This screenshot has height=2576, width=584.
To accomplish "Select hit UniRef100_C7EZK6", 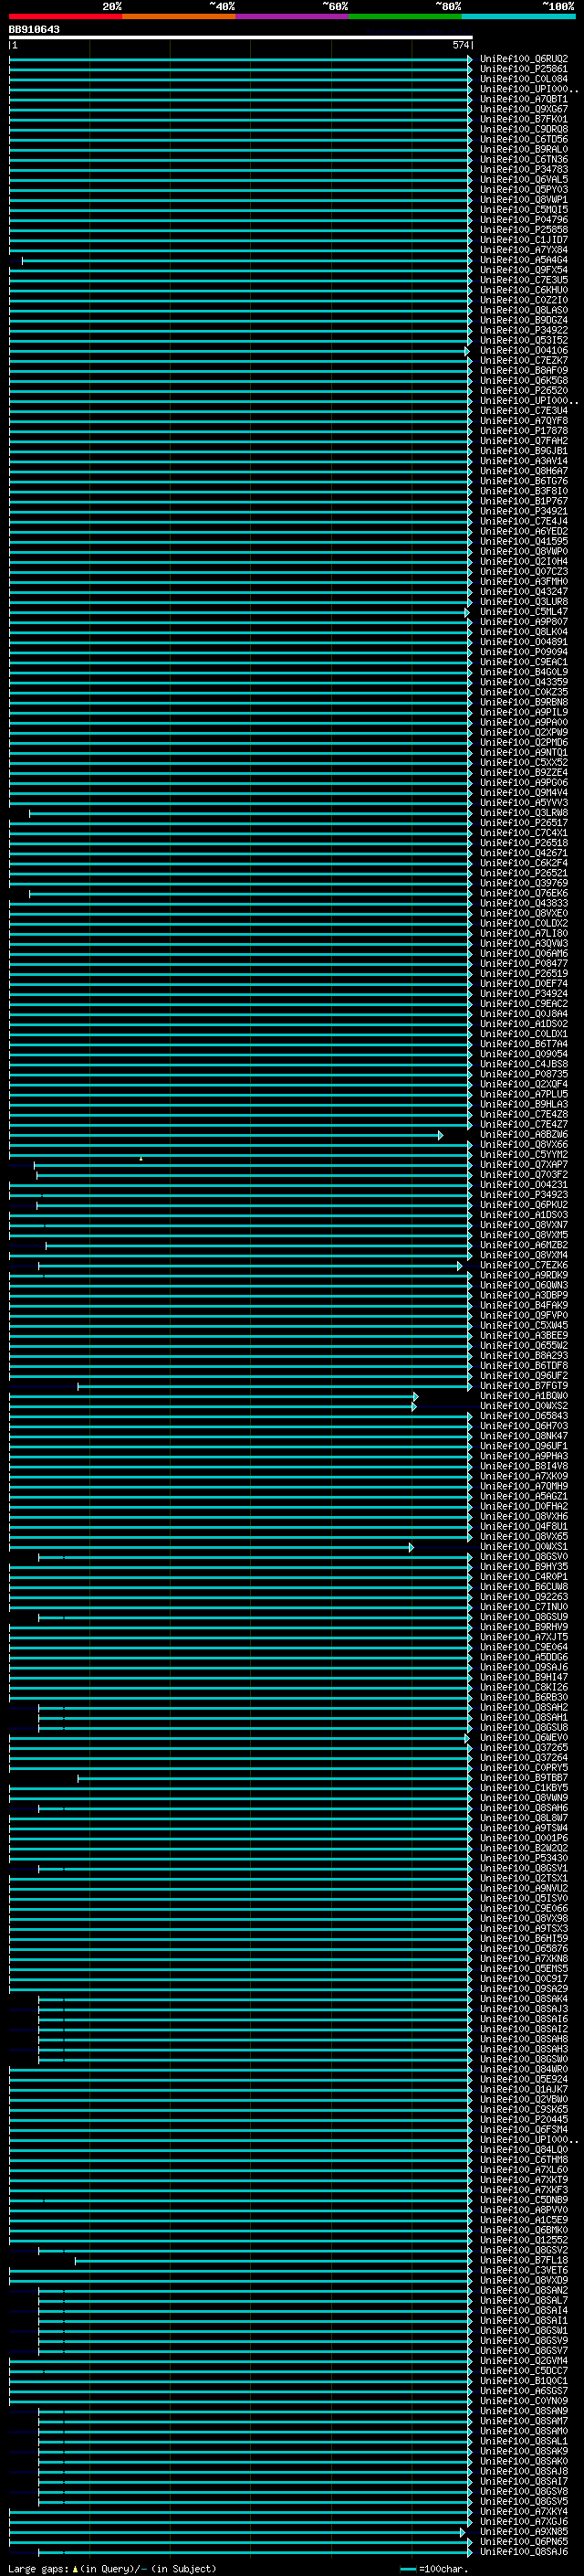I will click(524, 1265).
